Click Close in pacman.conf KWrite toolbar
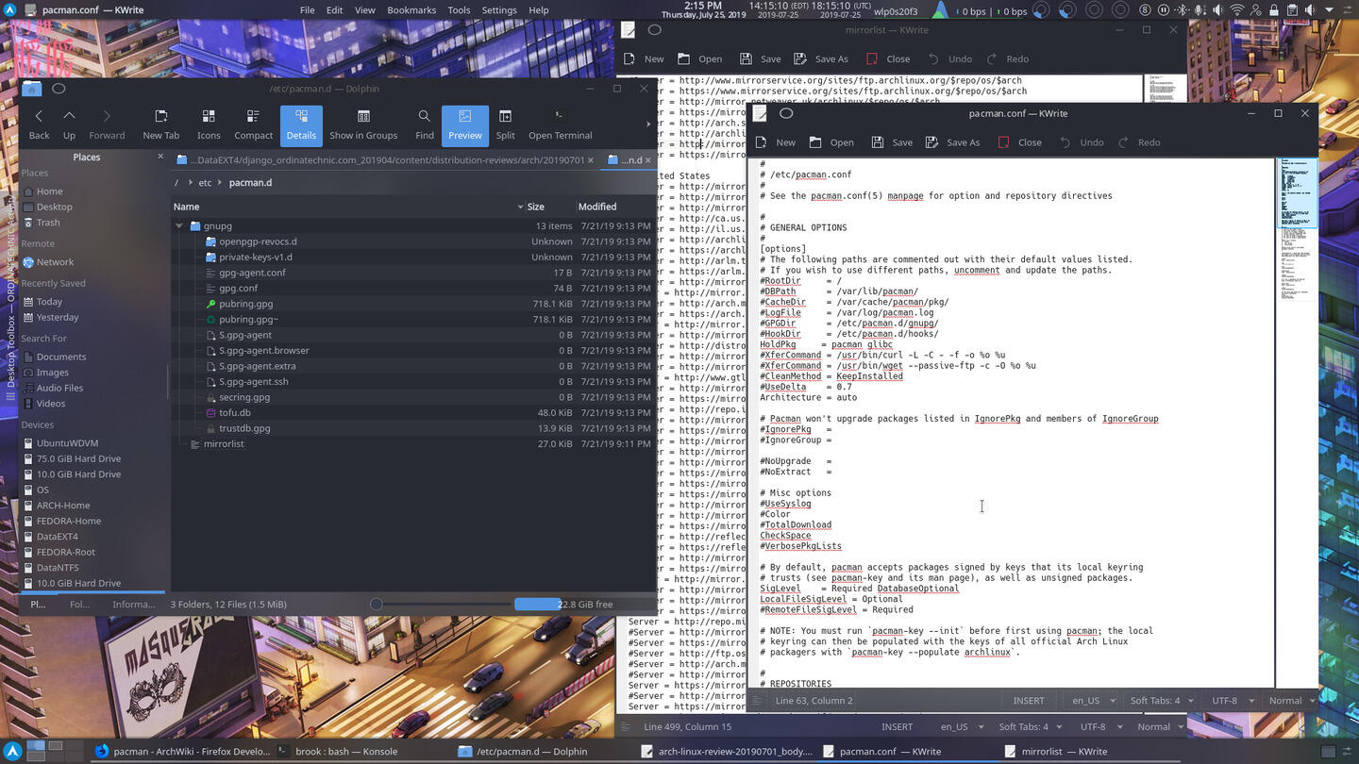The width and height of the screenshot is (1359, 764). [x=1020, y=142]
